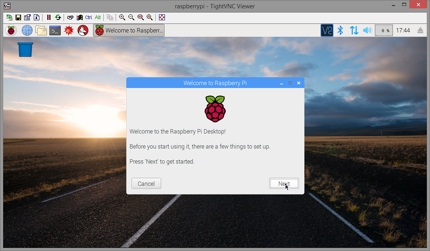Toggle the Alt key button

point(98,18)
